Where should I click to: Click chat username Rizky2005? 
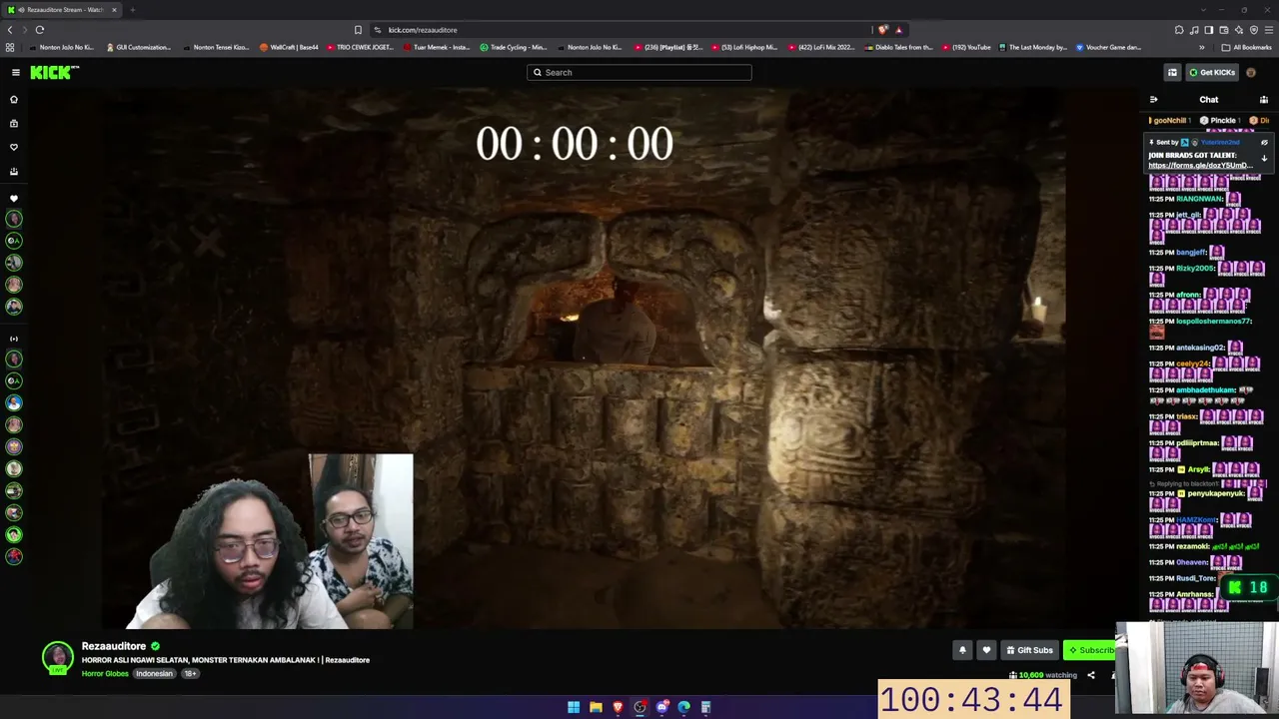1195,269
